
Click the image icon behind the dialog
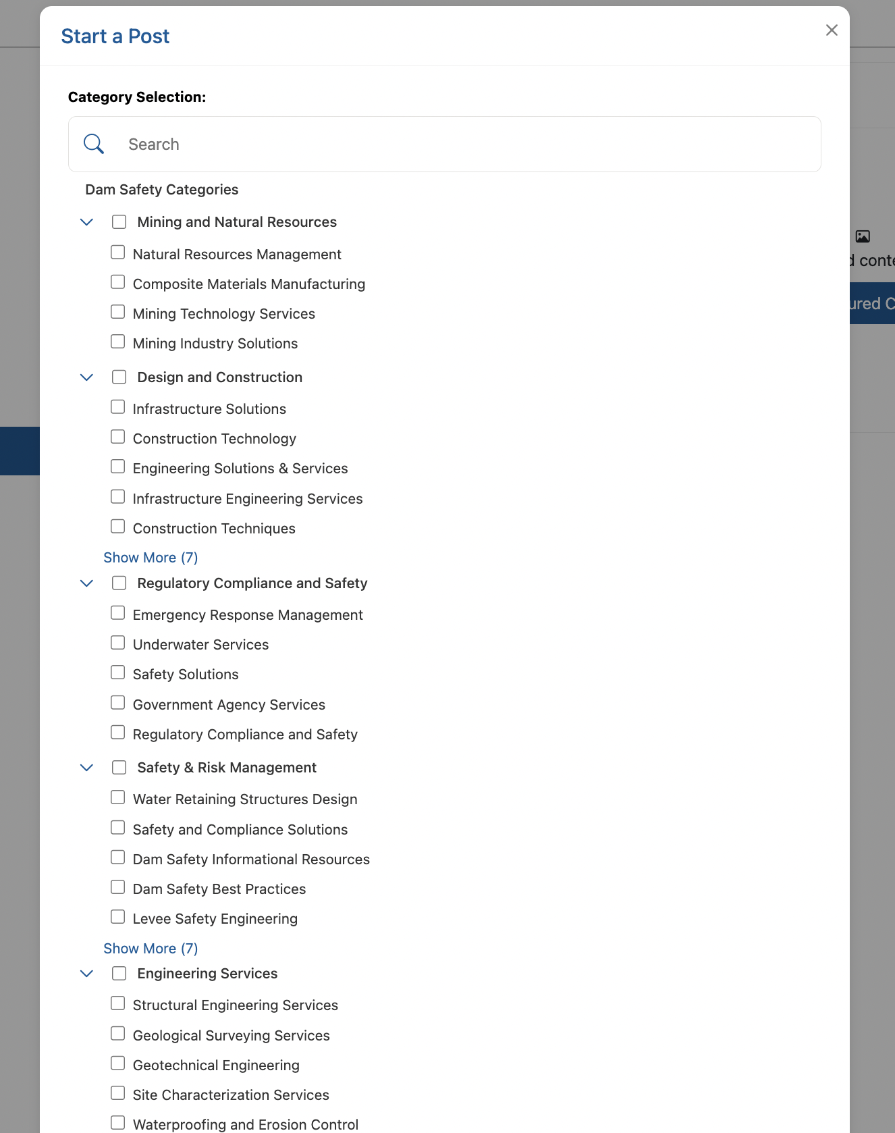click(862, 236)
